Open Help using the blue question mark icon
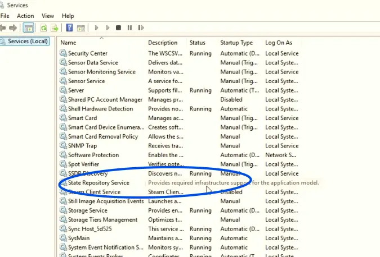Viewport: 380px width, 257px height. (70, 28)
